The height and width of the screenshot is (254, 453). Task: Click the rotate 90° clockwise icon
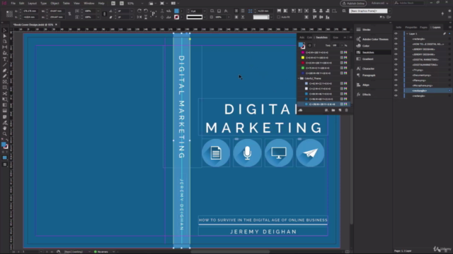[139, 11]
